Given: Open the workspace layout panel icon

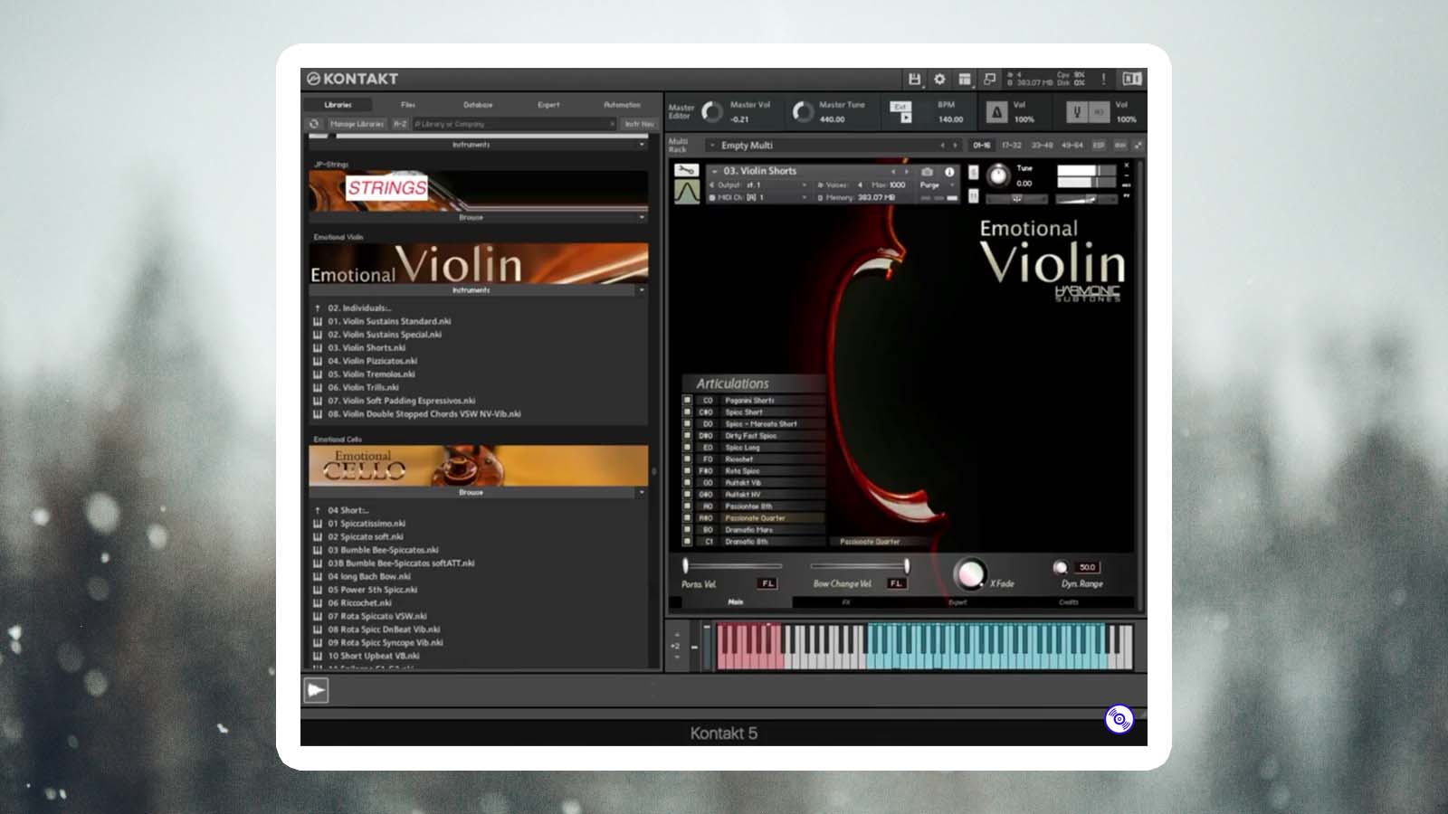Looking at the screenshot, I should pos(965,79).
